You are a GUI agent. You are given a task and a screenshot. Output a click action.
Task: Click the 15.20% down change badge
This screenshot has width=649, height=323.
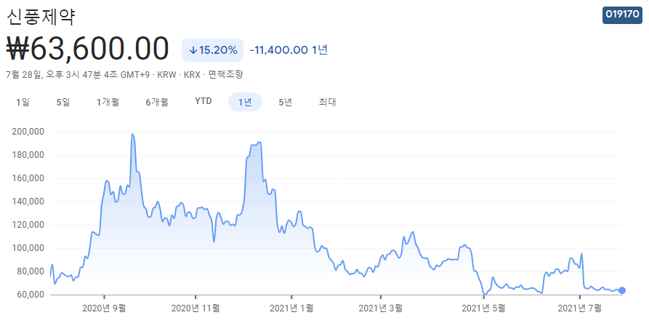click(x=212, y=50)
